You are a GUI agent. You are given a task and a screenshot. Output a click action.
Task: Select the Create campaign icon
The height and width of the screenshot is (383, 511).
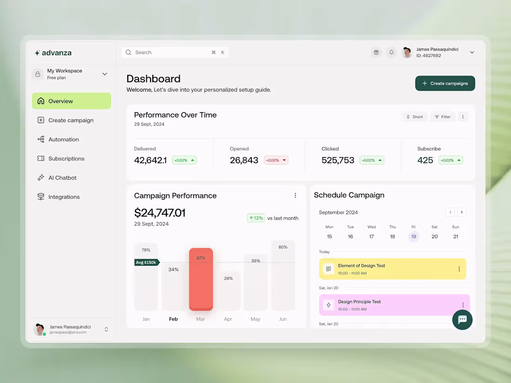tap(41, 120)
